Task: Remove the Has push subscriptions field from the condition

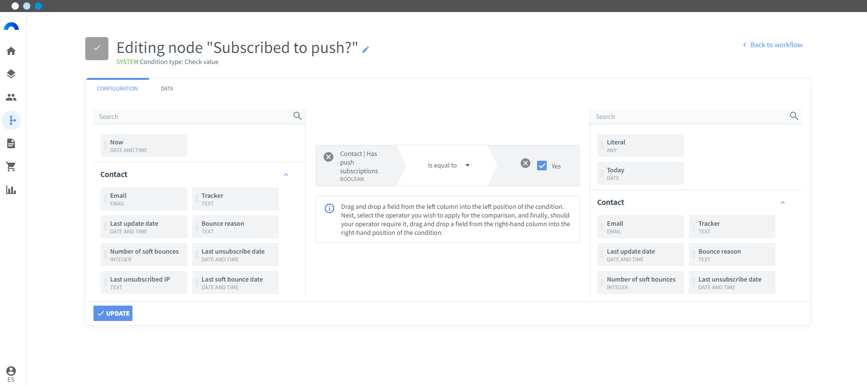Action: pyautogui.click(x=328, y=157)
